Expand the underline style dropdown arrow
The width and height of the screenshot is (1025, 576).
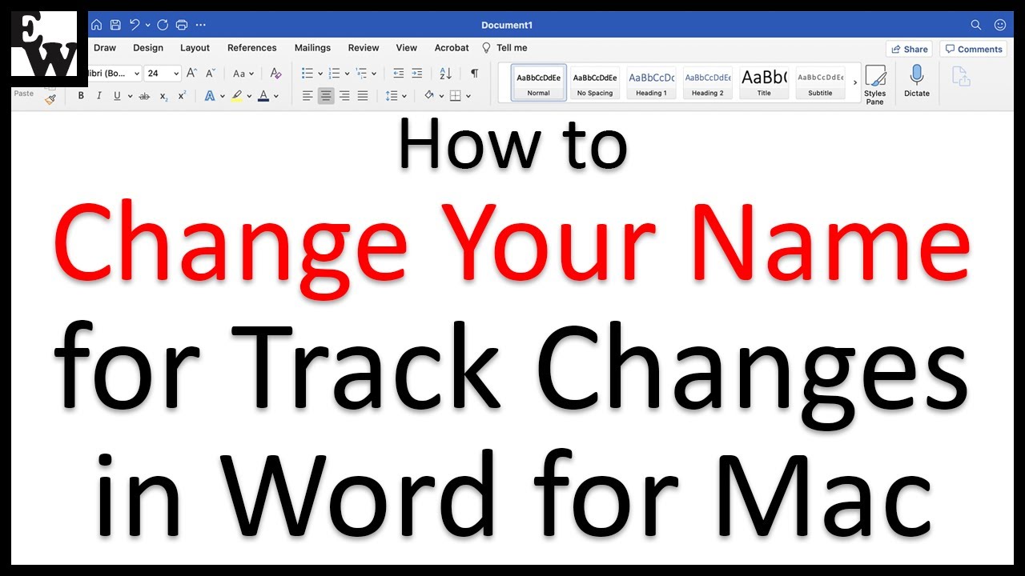coord(129,96)
